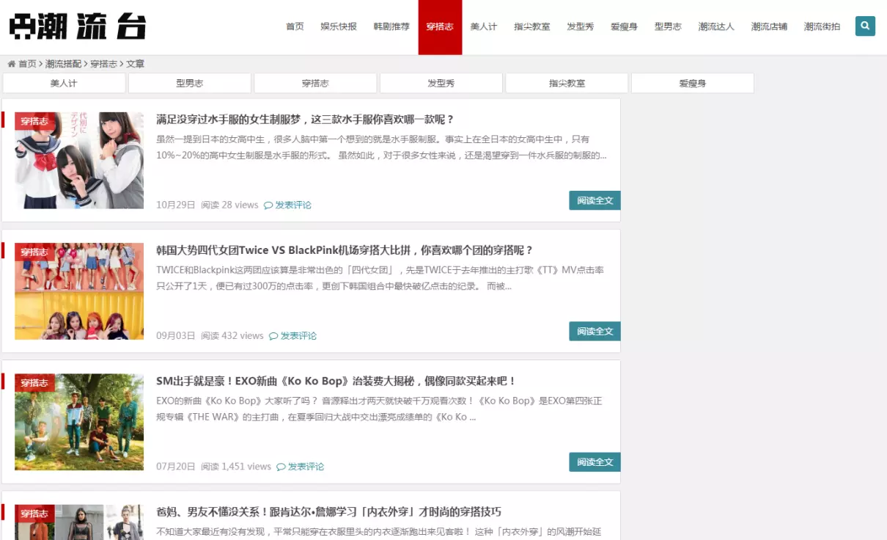This screenshot has height=540, width=887.
Task: Click the 09月03日 article date
Action: click(176, 335)
